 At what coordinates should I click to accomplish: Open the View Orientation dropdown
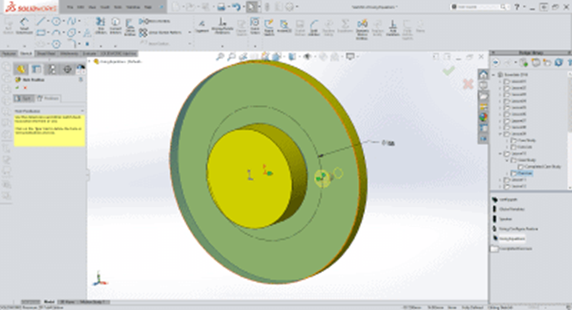click(x=276, y=57)
